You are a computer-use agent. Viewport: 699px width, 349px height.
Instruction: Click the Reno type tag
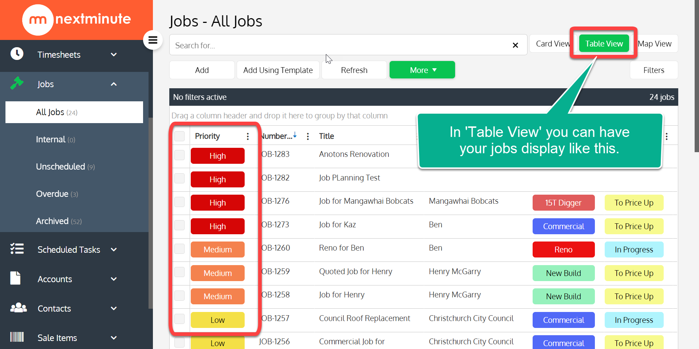tap(564, 249)
